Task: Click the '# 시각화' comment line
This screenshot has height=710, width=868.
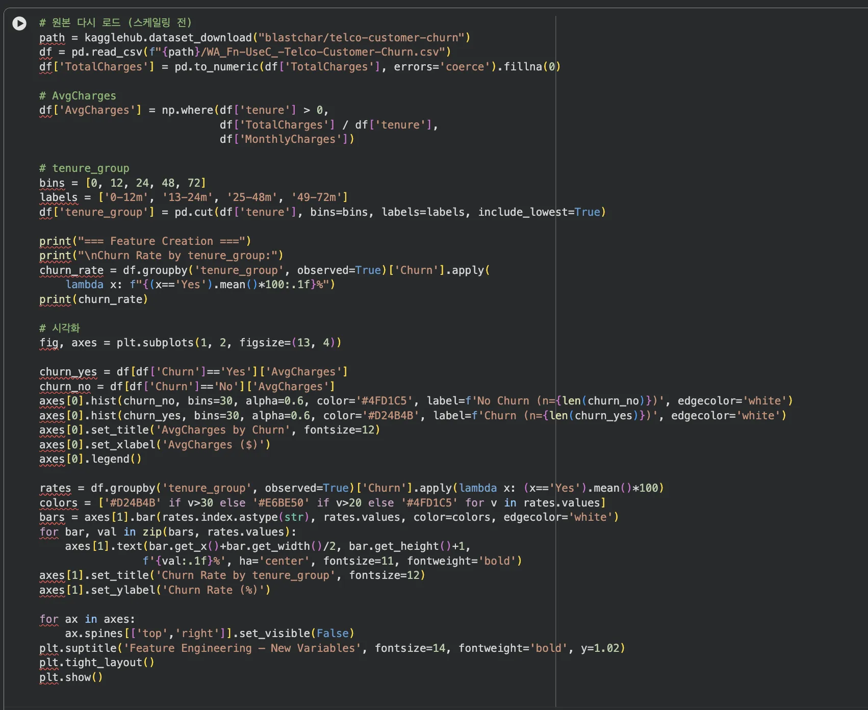Action: click(x=60, y=328)
